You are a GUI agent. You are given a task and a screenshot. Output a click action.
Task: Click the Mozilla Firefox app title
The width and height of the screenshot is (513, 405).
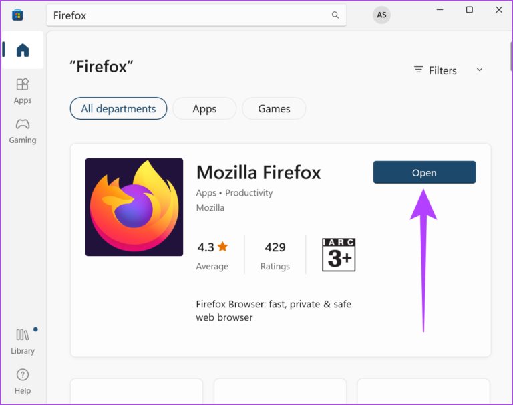[259, 172]
